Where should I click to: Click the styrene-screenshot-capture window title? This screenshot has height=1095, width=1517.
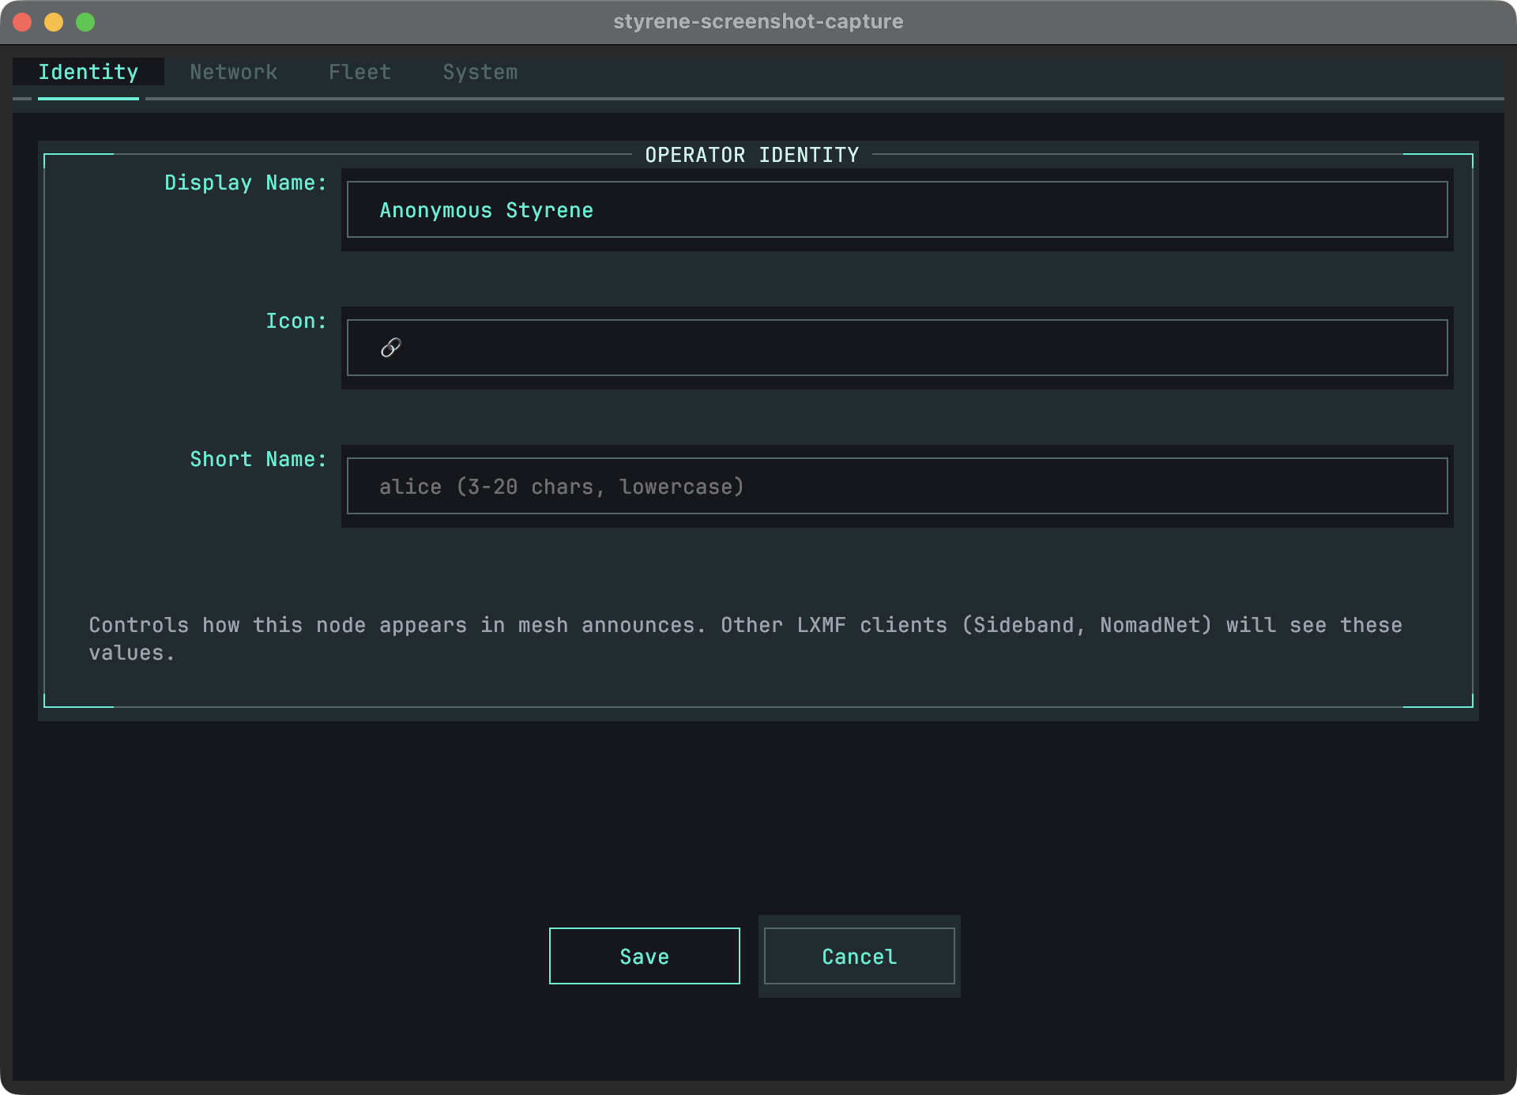click(758, 21)
